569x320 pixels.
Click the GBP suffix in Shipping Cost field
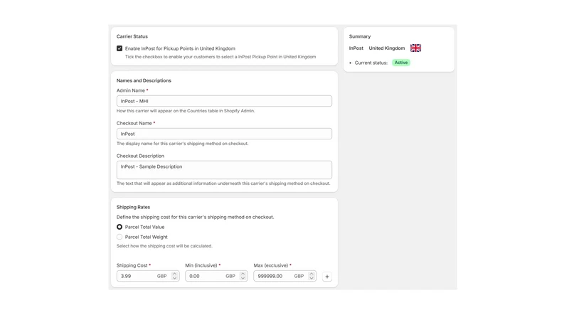pos(162,276)
